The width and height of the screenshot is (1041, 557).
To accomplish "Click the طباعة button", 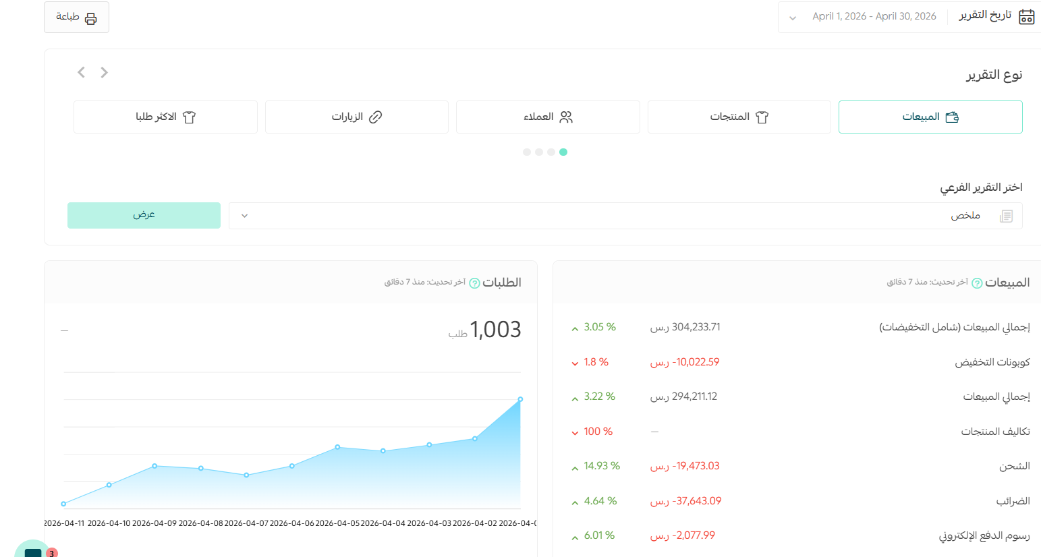I will [76, 17].
